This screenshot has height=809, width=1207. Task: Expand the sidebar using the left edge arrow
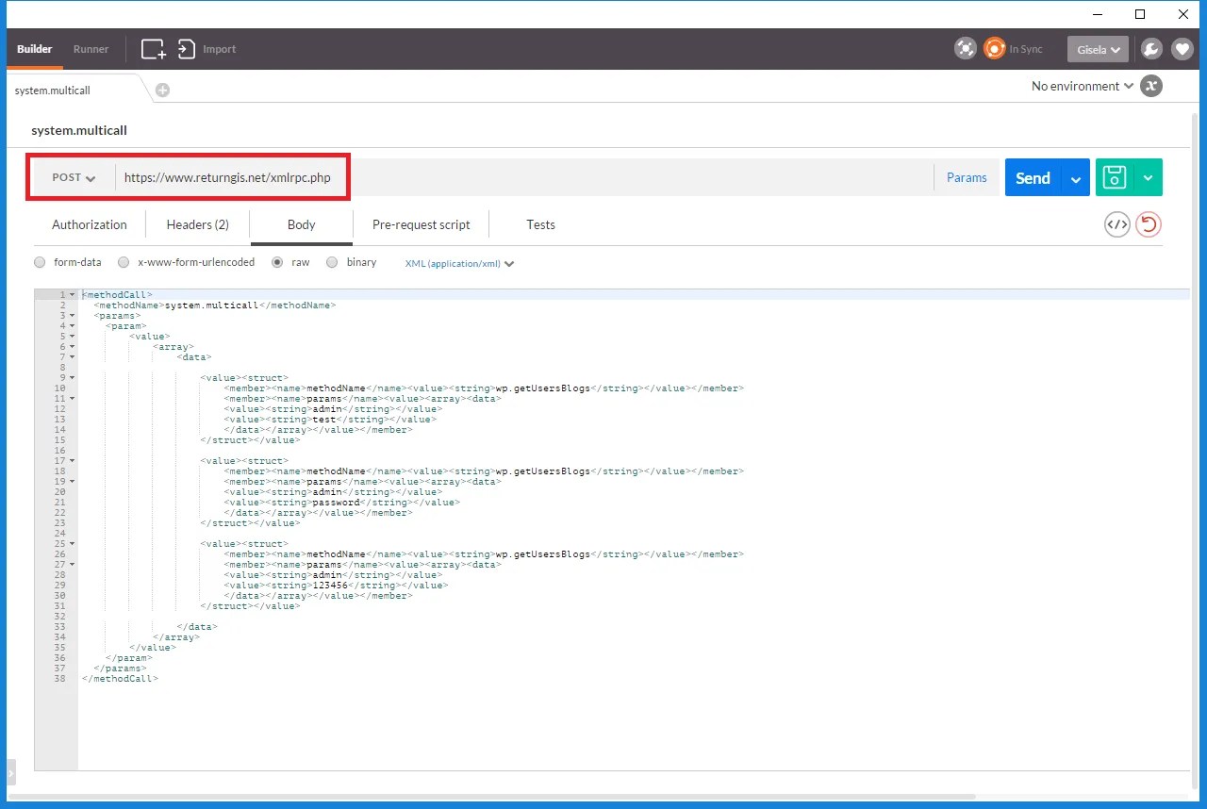(10, 771)
